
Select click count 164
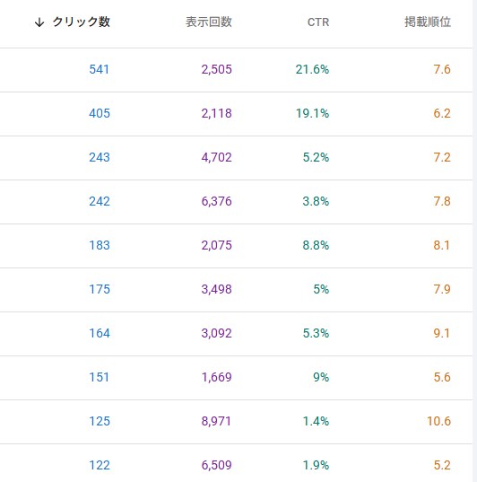[100, 333]
